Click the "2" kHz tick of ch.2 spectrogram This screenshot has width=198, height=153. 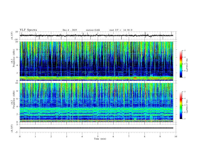17,114
